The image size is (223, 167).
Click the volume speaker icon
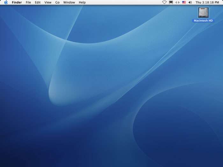tap(190, 2)
